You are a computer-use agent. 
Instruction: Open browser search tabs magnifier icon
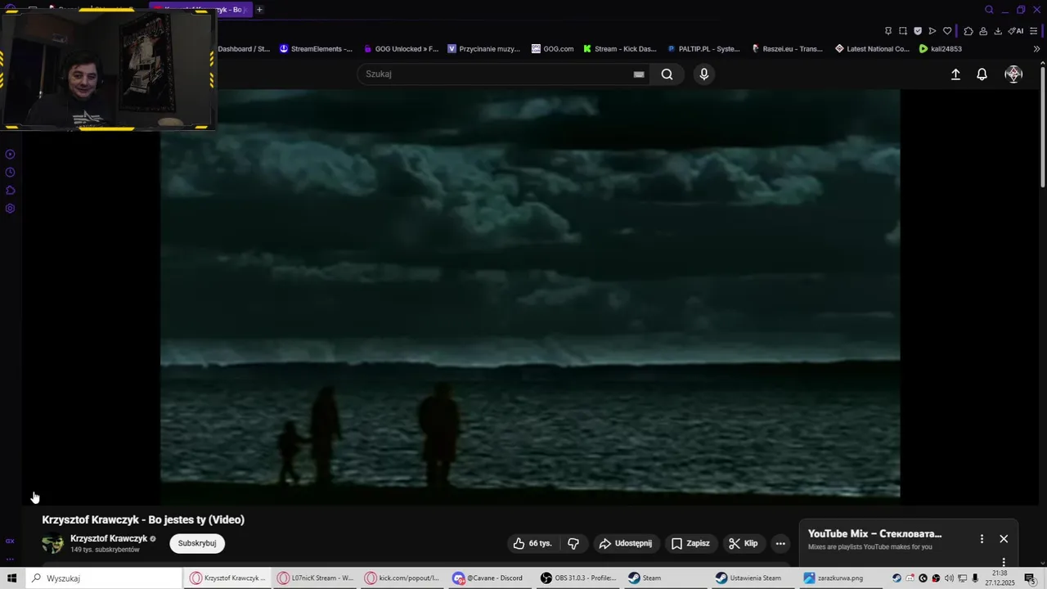[989, 10]
